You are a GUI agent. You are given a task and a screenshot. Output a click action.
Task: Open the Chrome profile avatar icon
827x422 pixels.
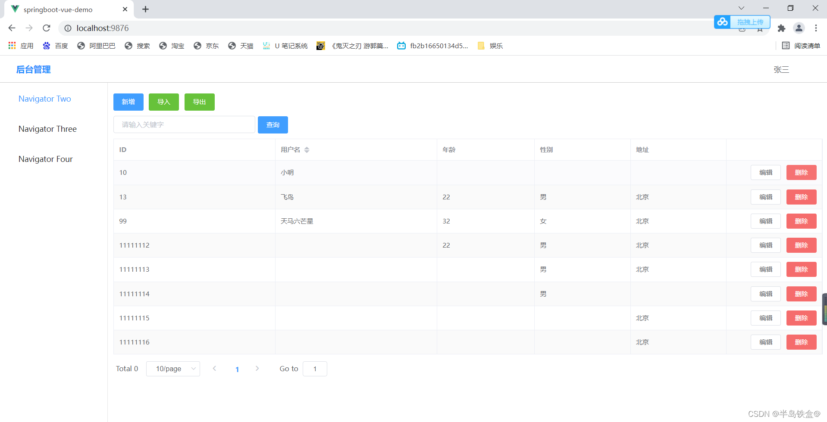coord(799,28)
